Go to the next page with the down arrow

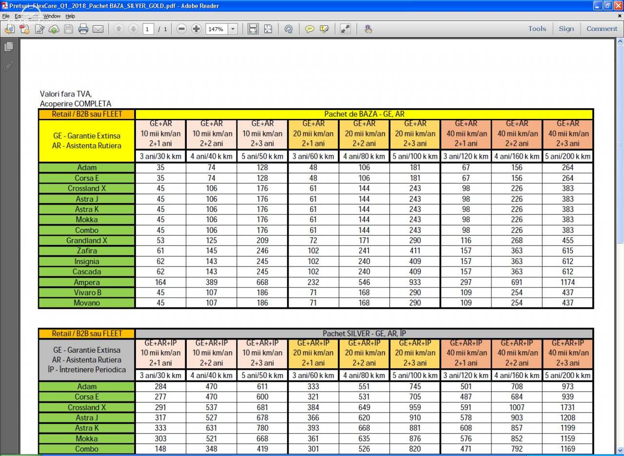pyautogui.click(x=133, y=29)
